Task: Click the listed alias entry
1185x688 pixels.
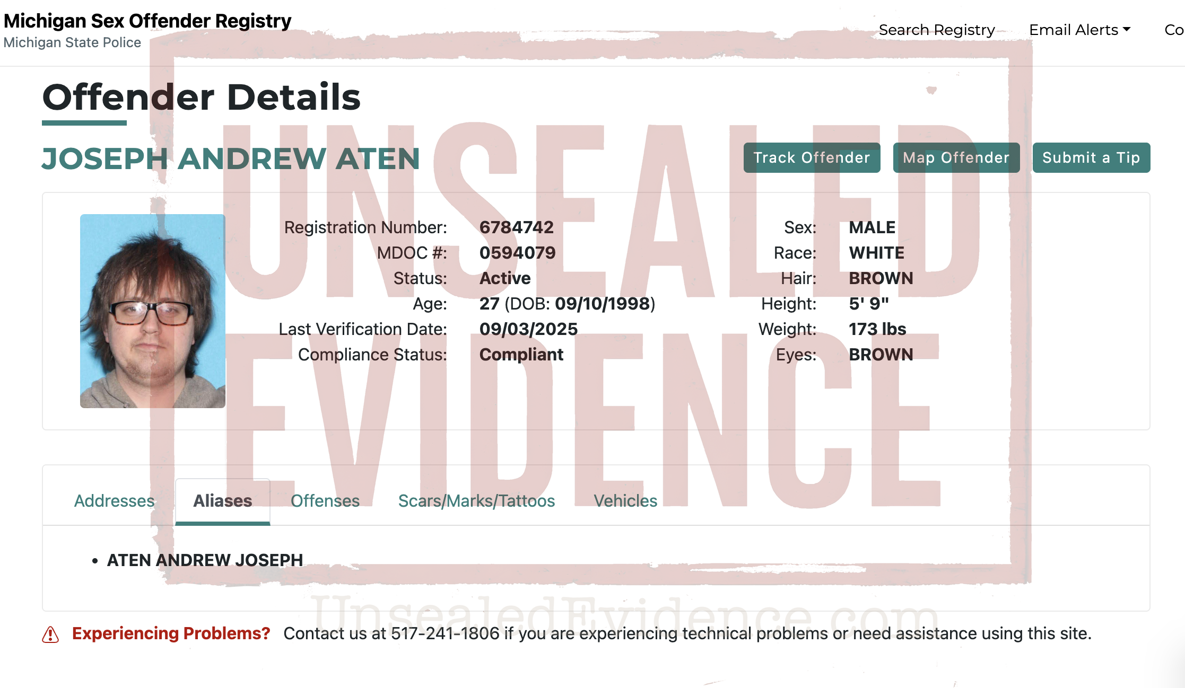Action: pos(205,560)
